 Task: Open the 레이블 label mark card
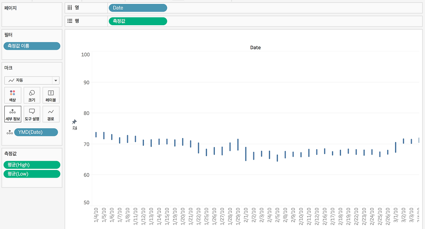pyautogui.click(x=51, y=95)
